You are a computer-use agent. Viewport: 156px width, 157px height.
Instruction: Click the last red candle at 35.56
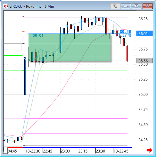(x=127, y=53)
